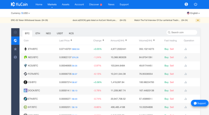Click the power logout icon in the header
This screenshot has height=115, width=209.
point(195,4)
